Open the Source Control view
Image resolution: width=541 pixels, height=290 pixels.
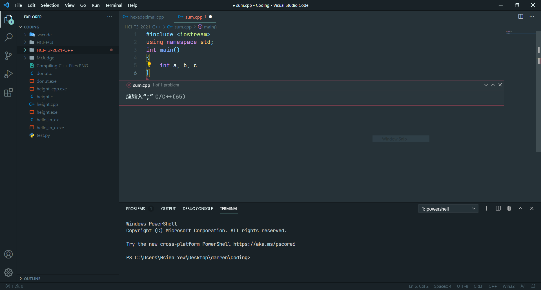click(x=8, y=55)
